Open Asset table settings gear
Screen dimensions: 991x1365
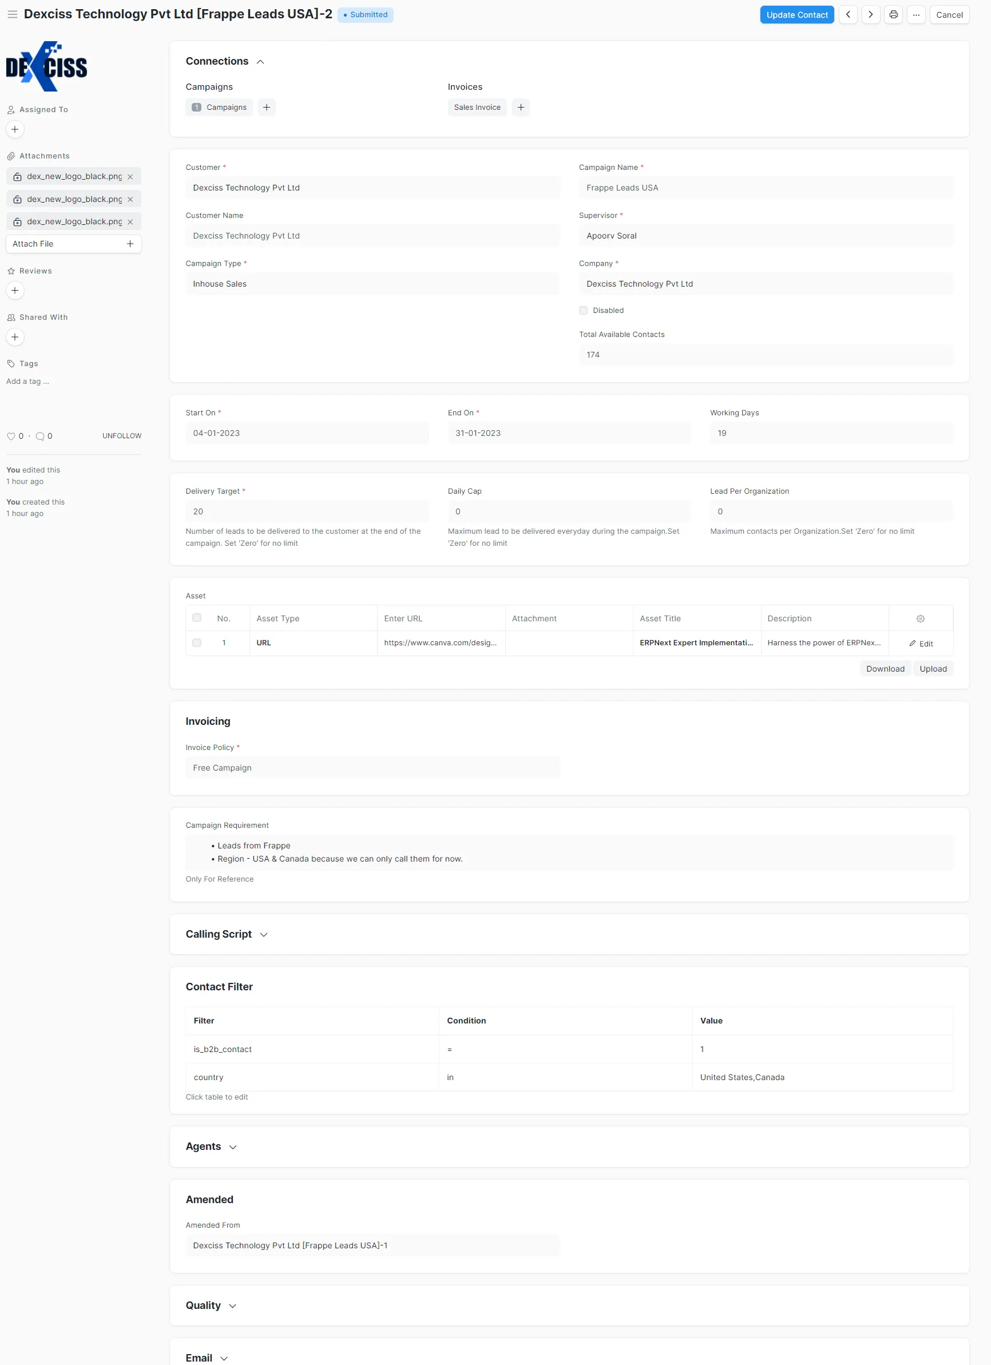point(920,618)
